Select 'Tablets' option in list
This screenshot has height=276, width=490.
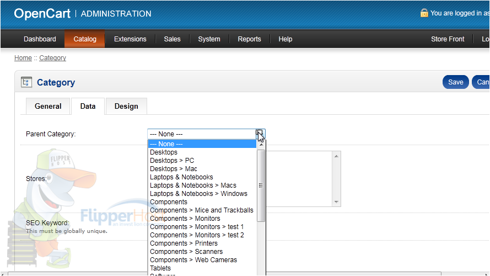[202, 268]
